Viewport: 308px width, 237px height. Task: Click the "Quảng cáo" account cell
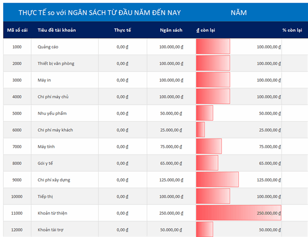click(x=48, y=47)
